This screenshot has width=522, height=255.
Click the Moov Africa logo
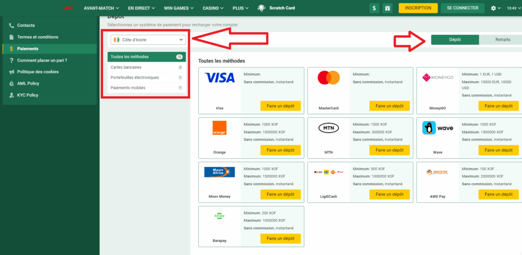[219, 172]
